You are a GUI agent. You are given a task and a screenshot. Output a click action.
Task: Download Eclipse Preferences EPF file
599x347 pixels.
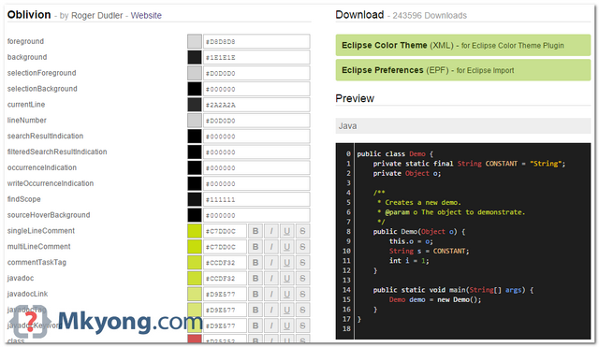pyautogui.click(x=463, y=70)
